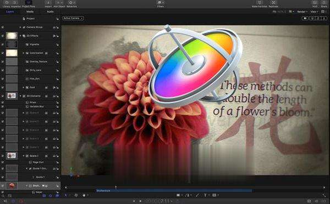Select the Rectangle Mask tool

214,195
